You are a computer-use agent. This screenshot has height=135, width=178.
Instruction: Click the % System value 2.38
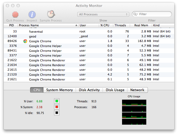39,107
